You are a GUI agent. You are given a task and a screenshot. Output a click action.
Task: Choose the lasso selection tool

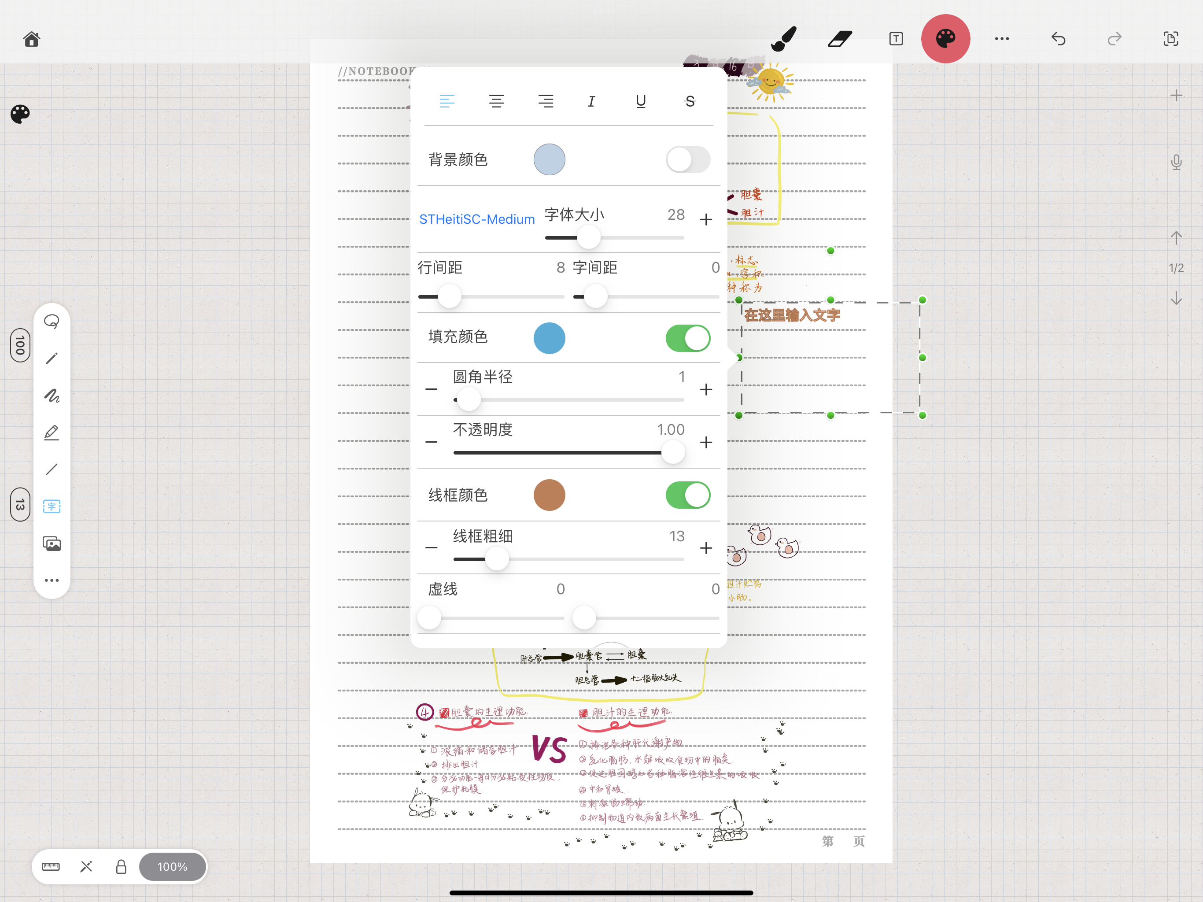(x=52, y=322)
